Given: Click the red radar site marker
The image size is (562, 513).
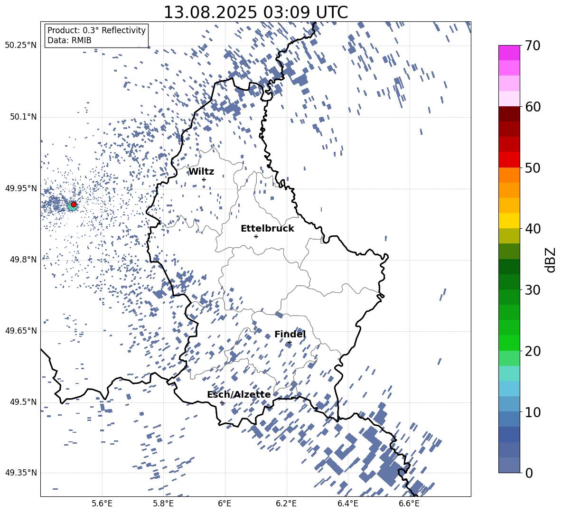Looking at the screenshot, I should click(74, 205).
